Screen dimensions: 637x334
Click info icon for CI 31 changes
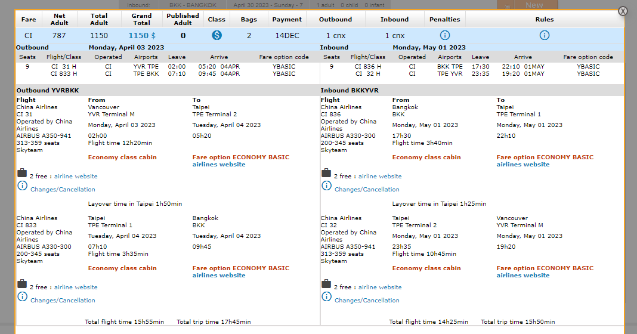point(22,185)
